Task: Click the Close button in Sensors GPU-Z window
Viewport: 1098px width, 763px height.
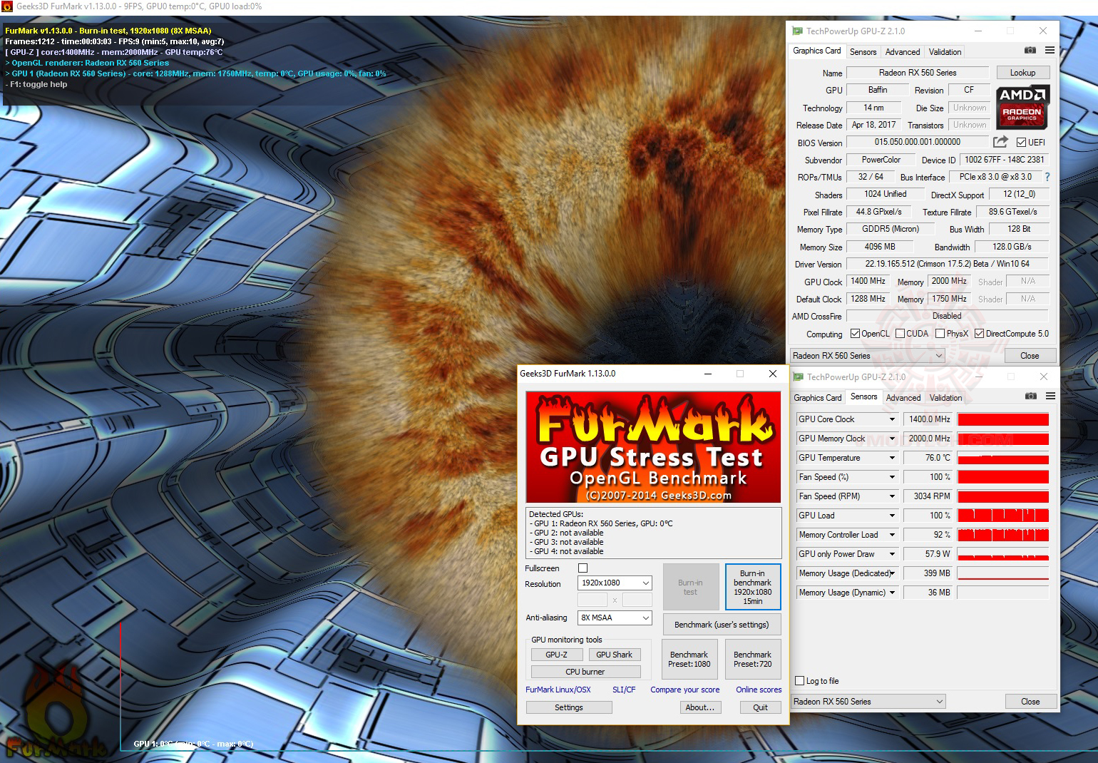Action: 1030,702
